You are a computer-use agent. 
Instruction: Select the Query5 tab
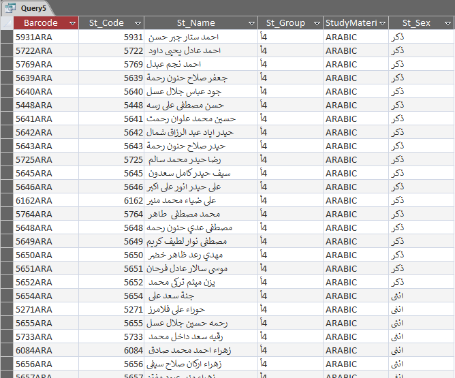28,8
